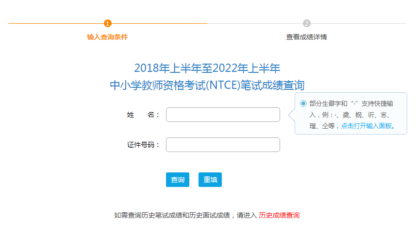Submit using the 查询 button

point(178,180)
